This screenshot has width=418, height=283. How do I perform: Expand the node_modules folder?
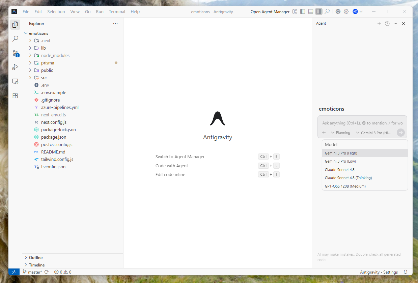point(30,55)
